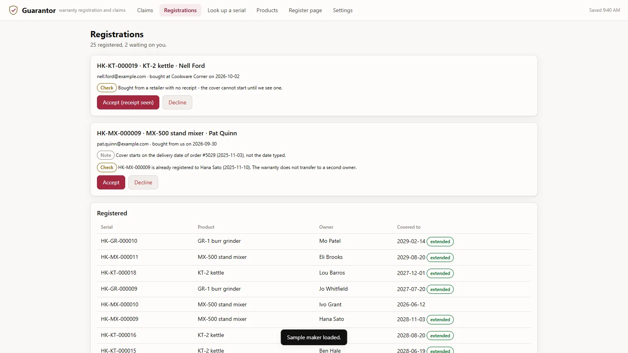Open the Products tab
The image size is (628, 353).
click(x=267, y=10)
